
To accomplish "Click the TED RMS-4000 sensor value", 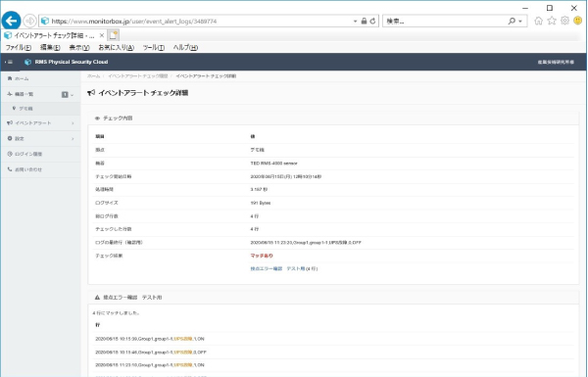I will pos(273,163).
